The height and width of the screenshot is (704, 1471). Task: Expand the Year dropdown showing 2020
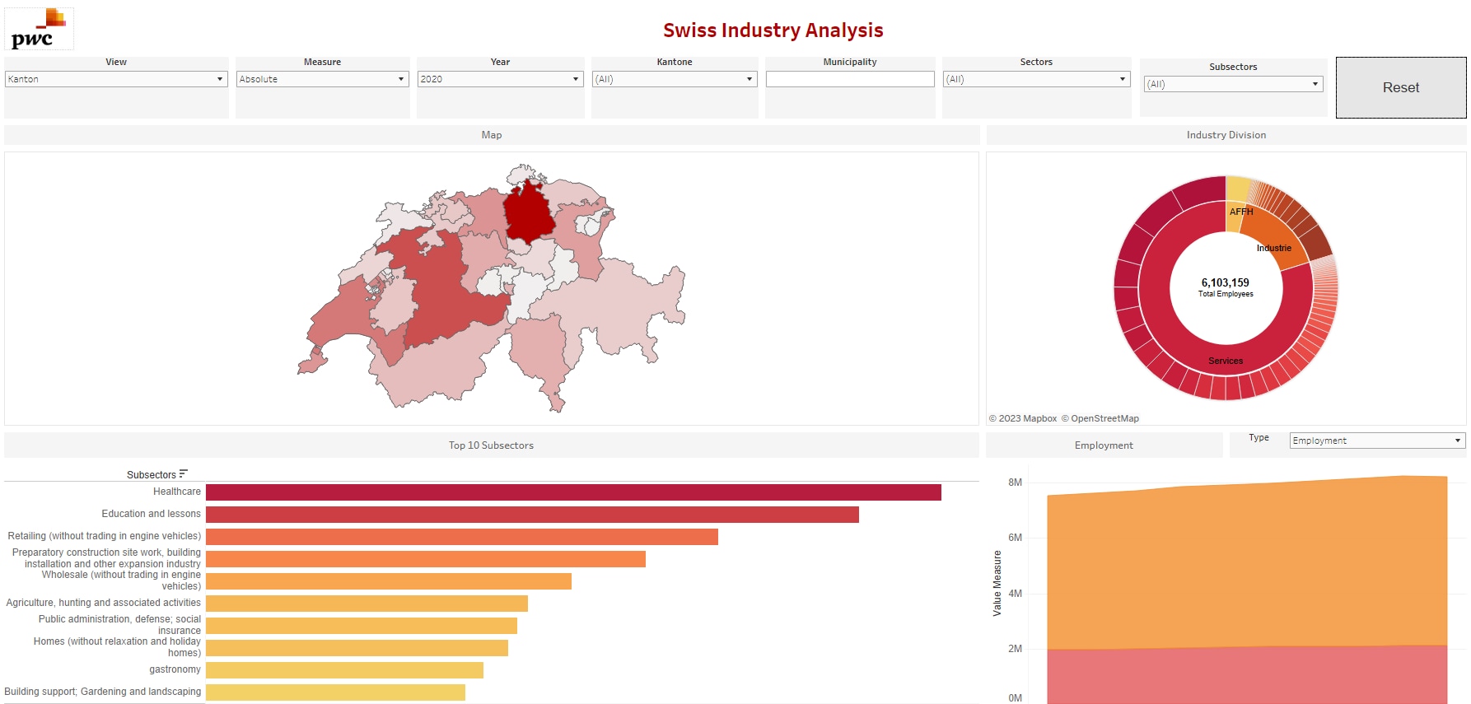pos(500,79)
